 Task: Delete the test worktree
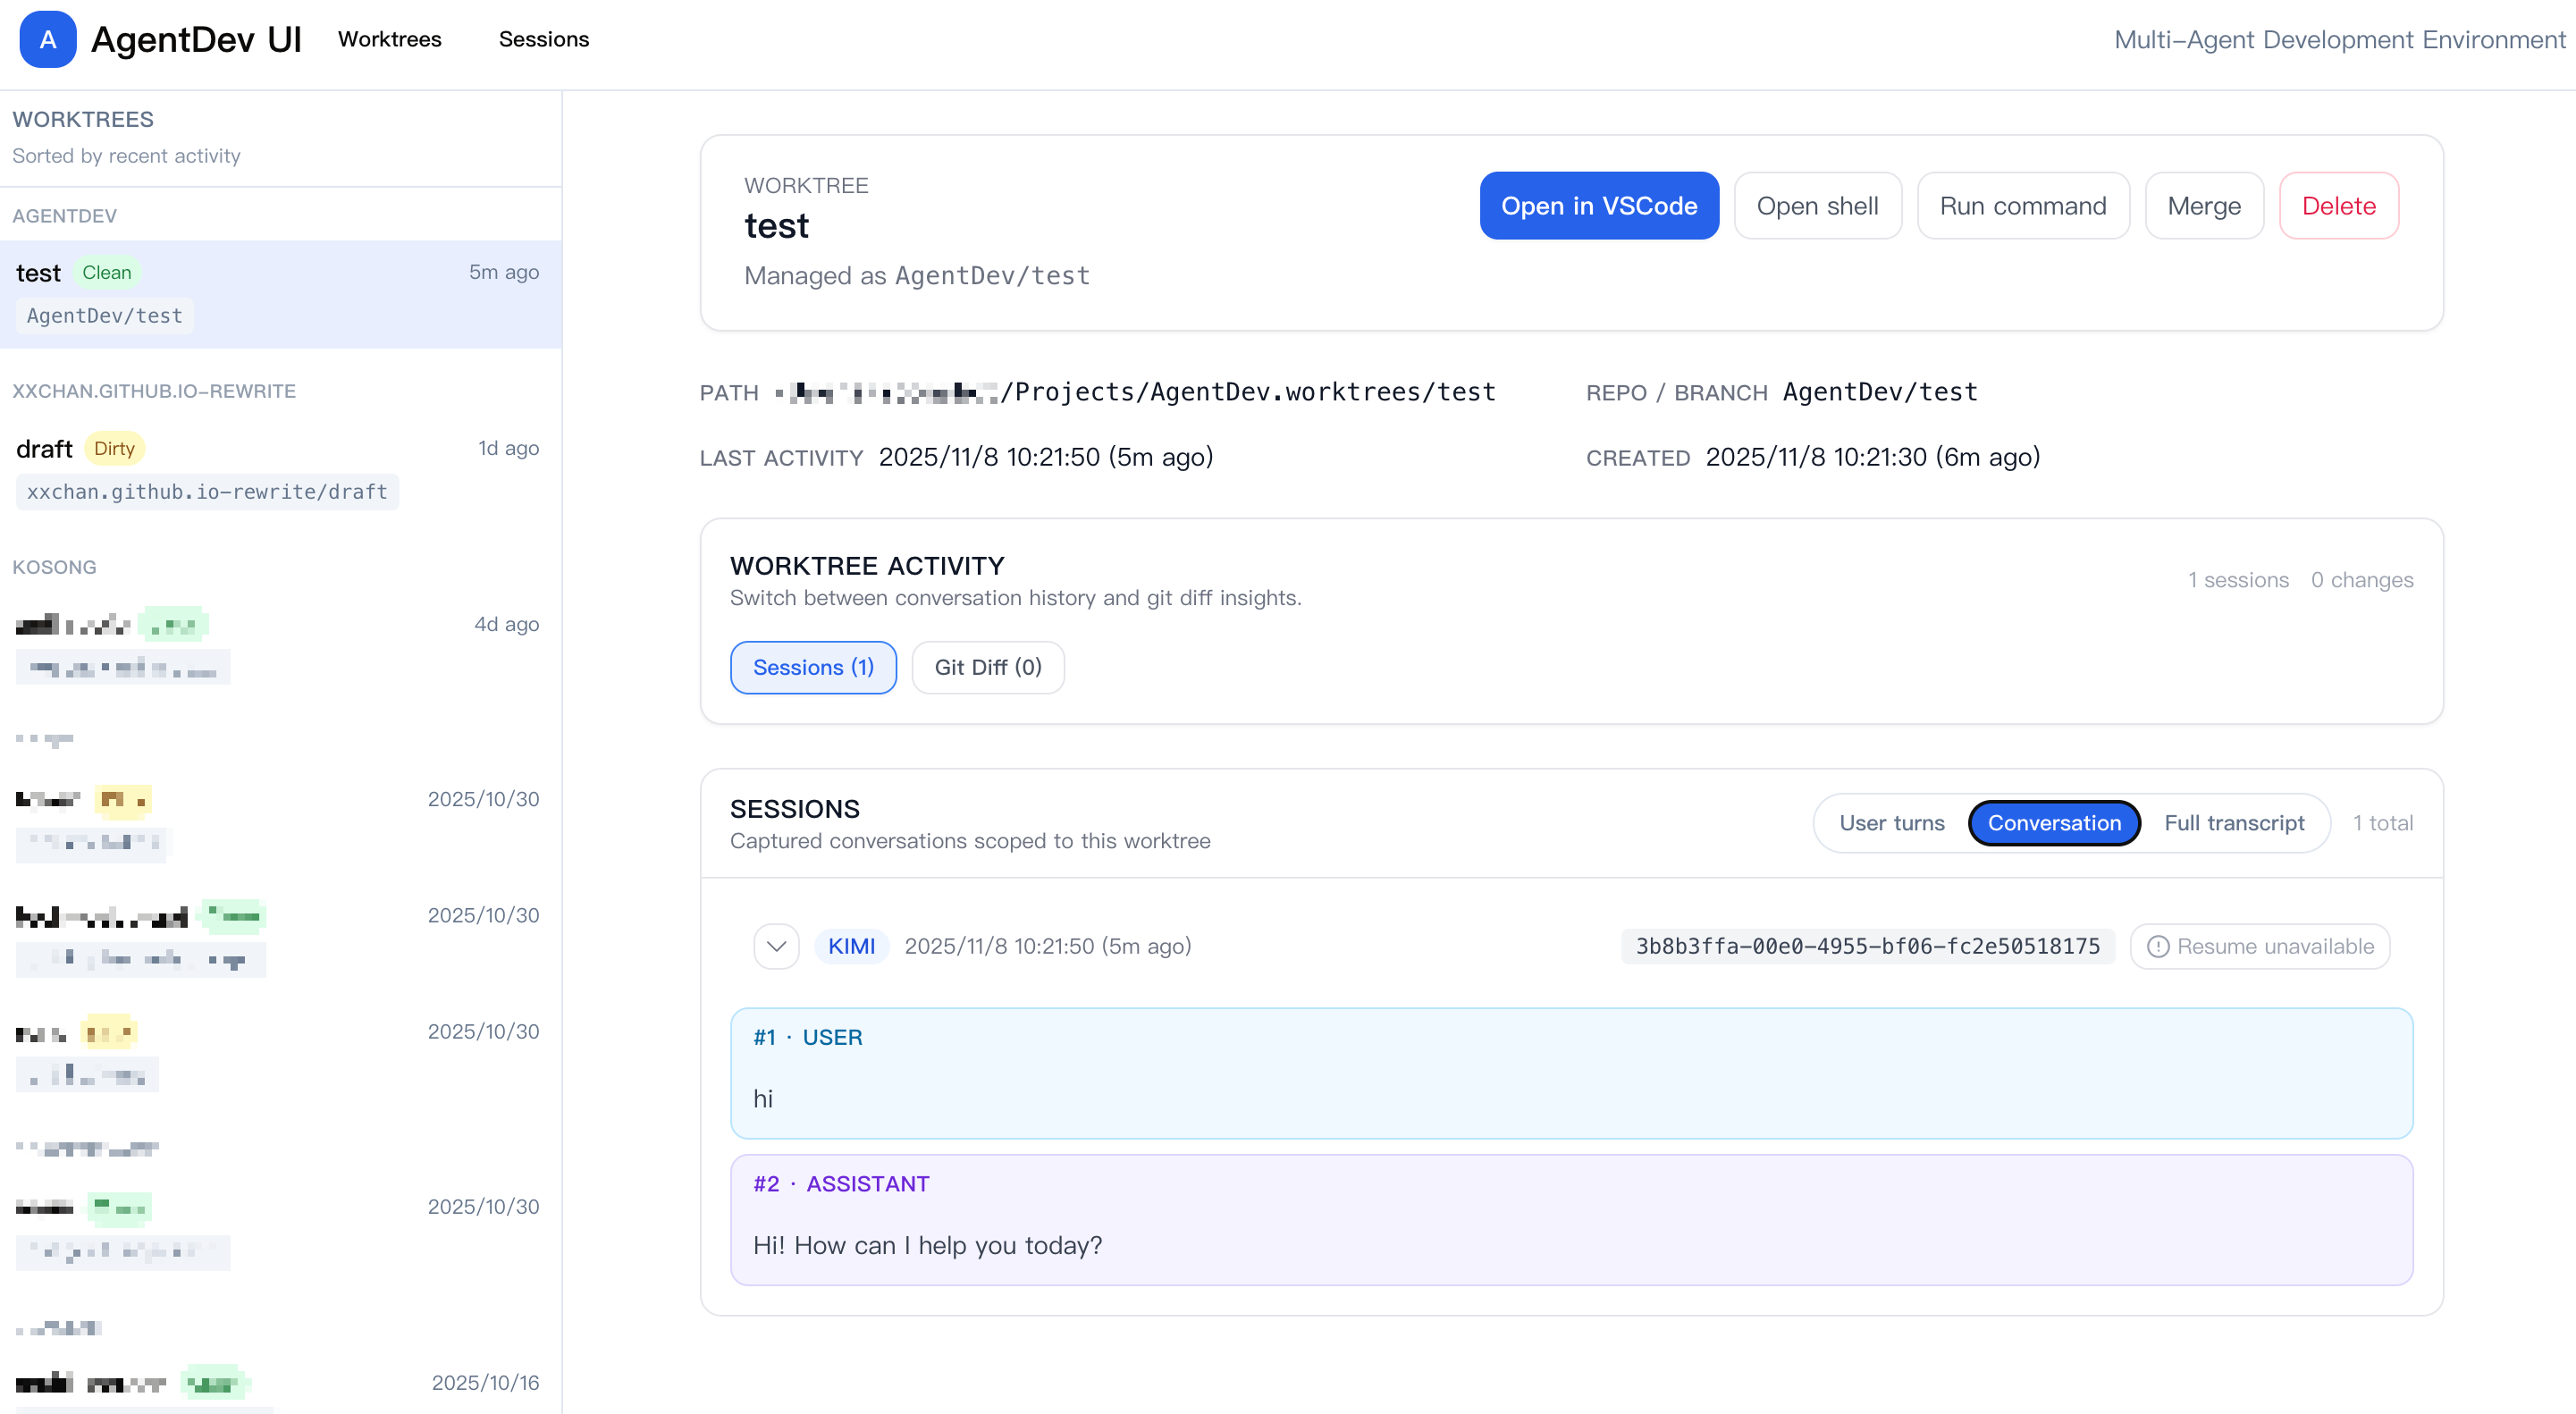click(2338, 205)
